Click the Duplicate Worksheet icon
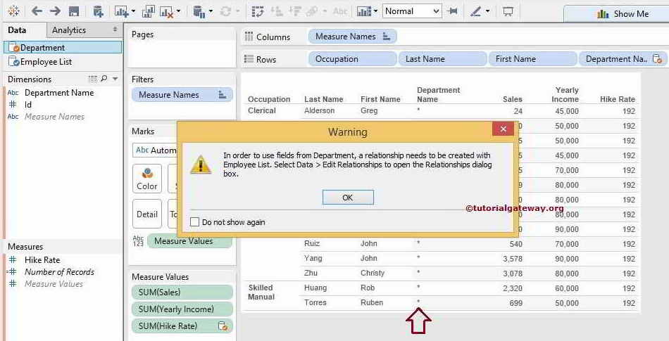Screen dimensions: 669x341 [x=148, y=11]
